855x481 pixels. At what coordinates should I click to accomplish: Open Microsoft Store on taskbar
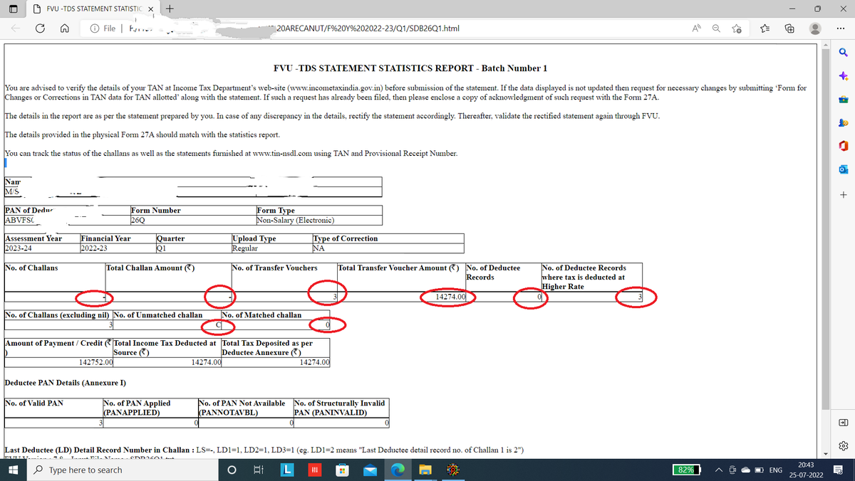click(x=342, y=470)
